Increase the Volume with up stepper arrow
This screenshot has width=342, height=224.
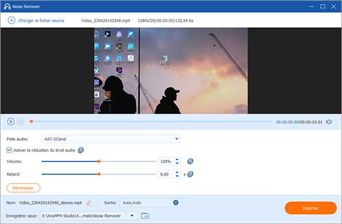[x=177, y=160]
